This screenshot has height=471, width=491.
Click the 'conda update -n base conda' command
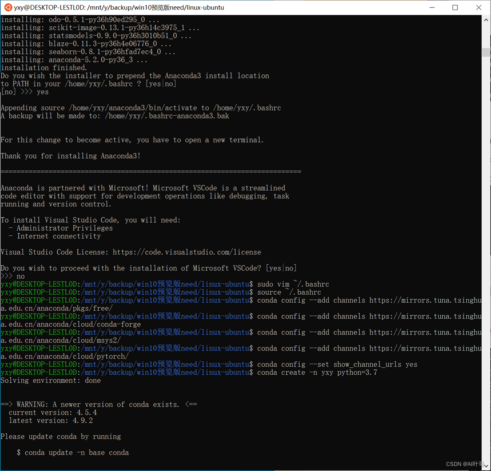72,453
